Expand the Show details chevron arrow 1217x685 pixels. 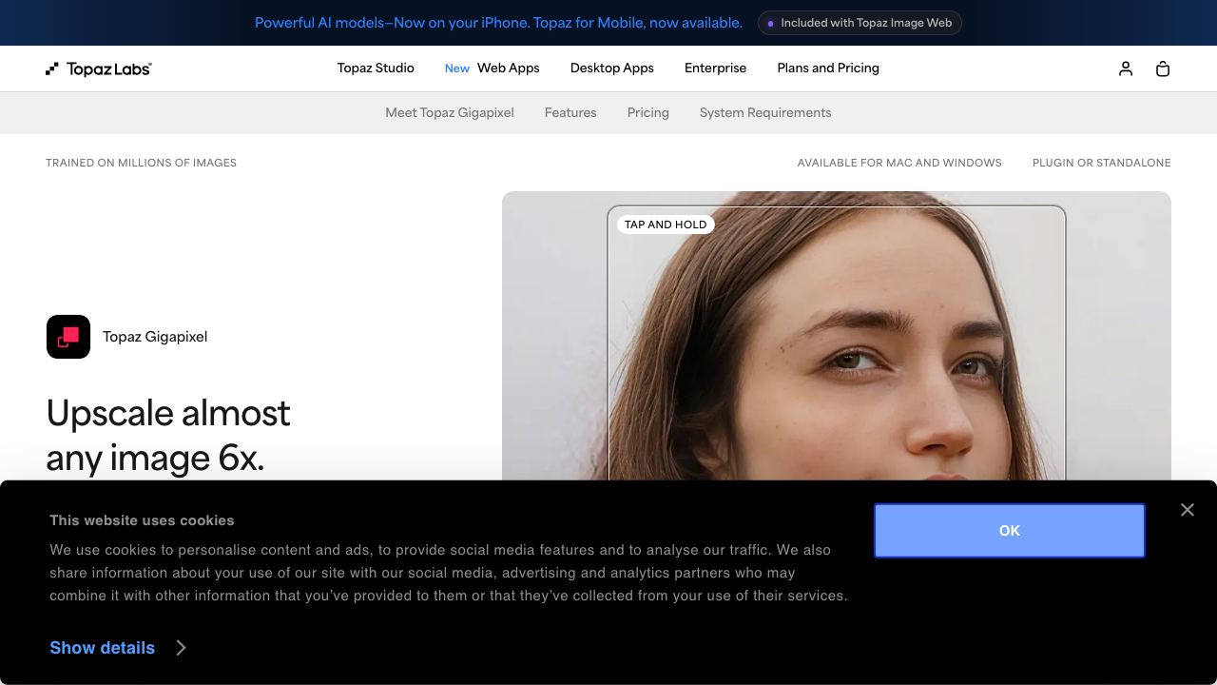click(181, 648)
